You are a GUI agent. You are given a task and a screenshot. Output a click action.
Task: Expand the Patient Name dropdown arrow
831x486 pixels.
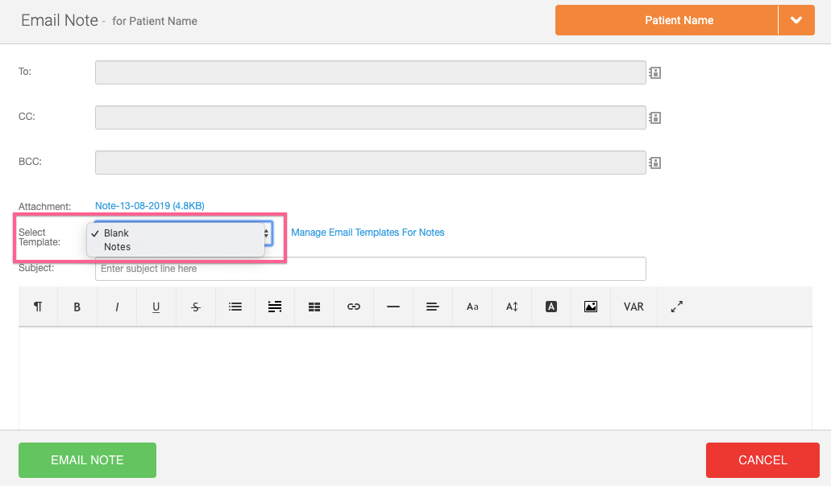[796, 20]
